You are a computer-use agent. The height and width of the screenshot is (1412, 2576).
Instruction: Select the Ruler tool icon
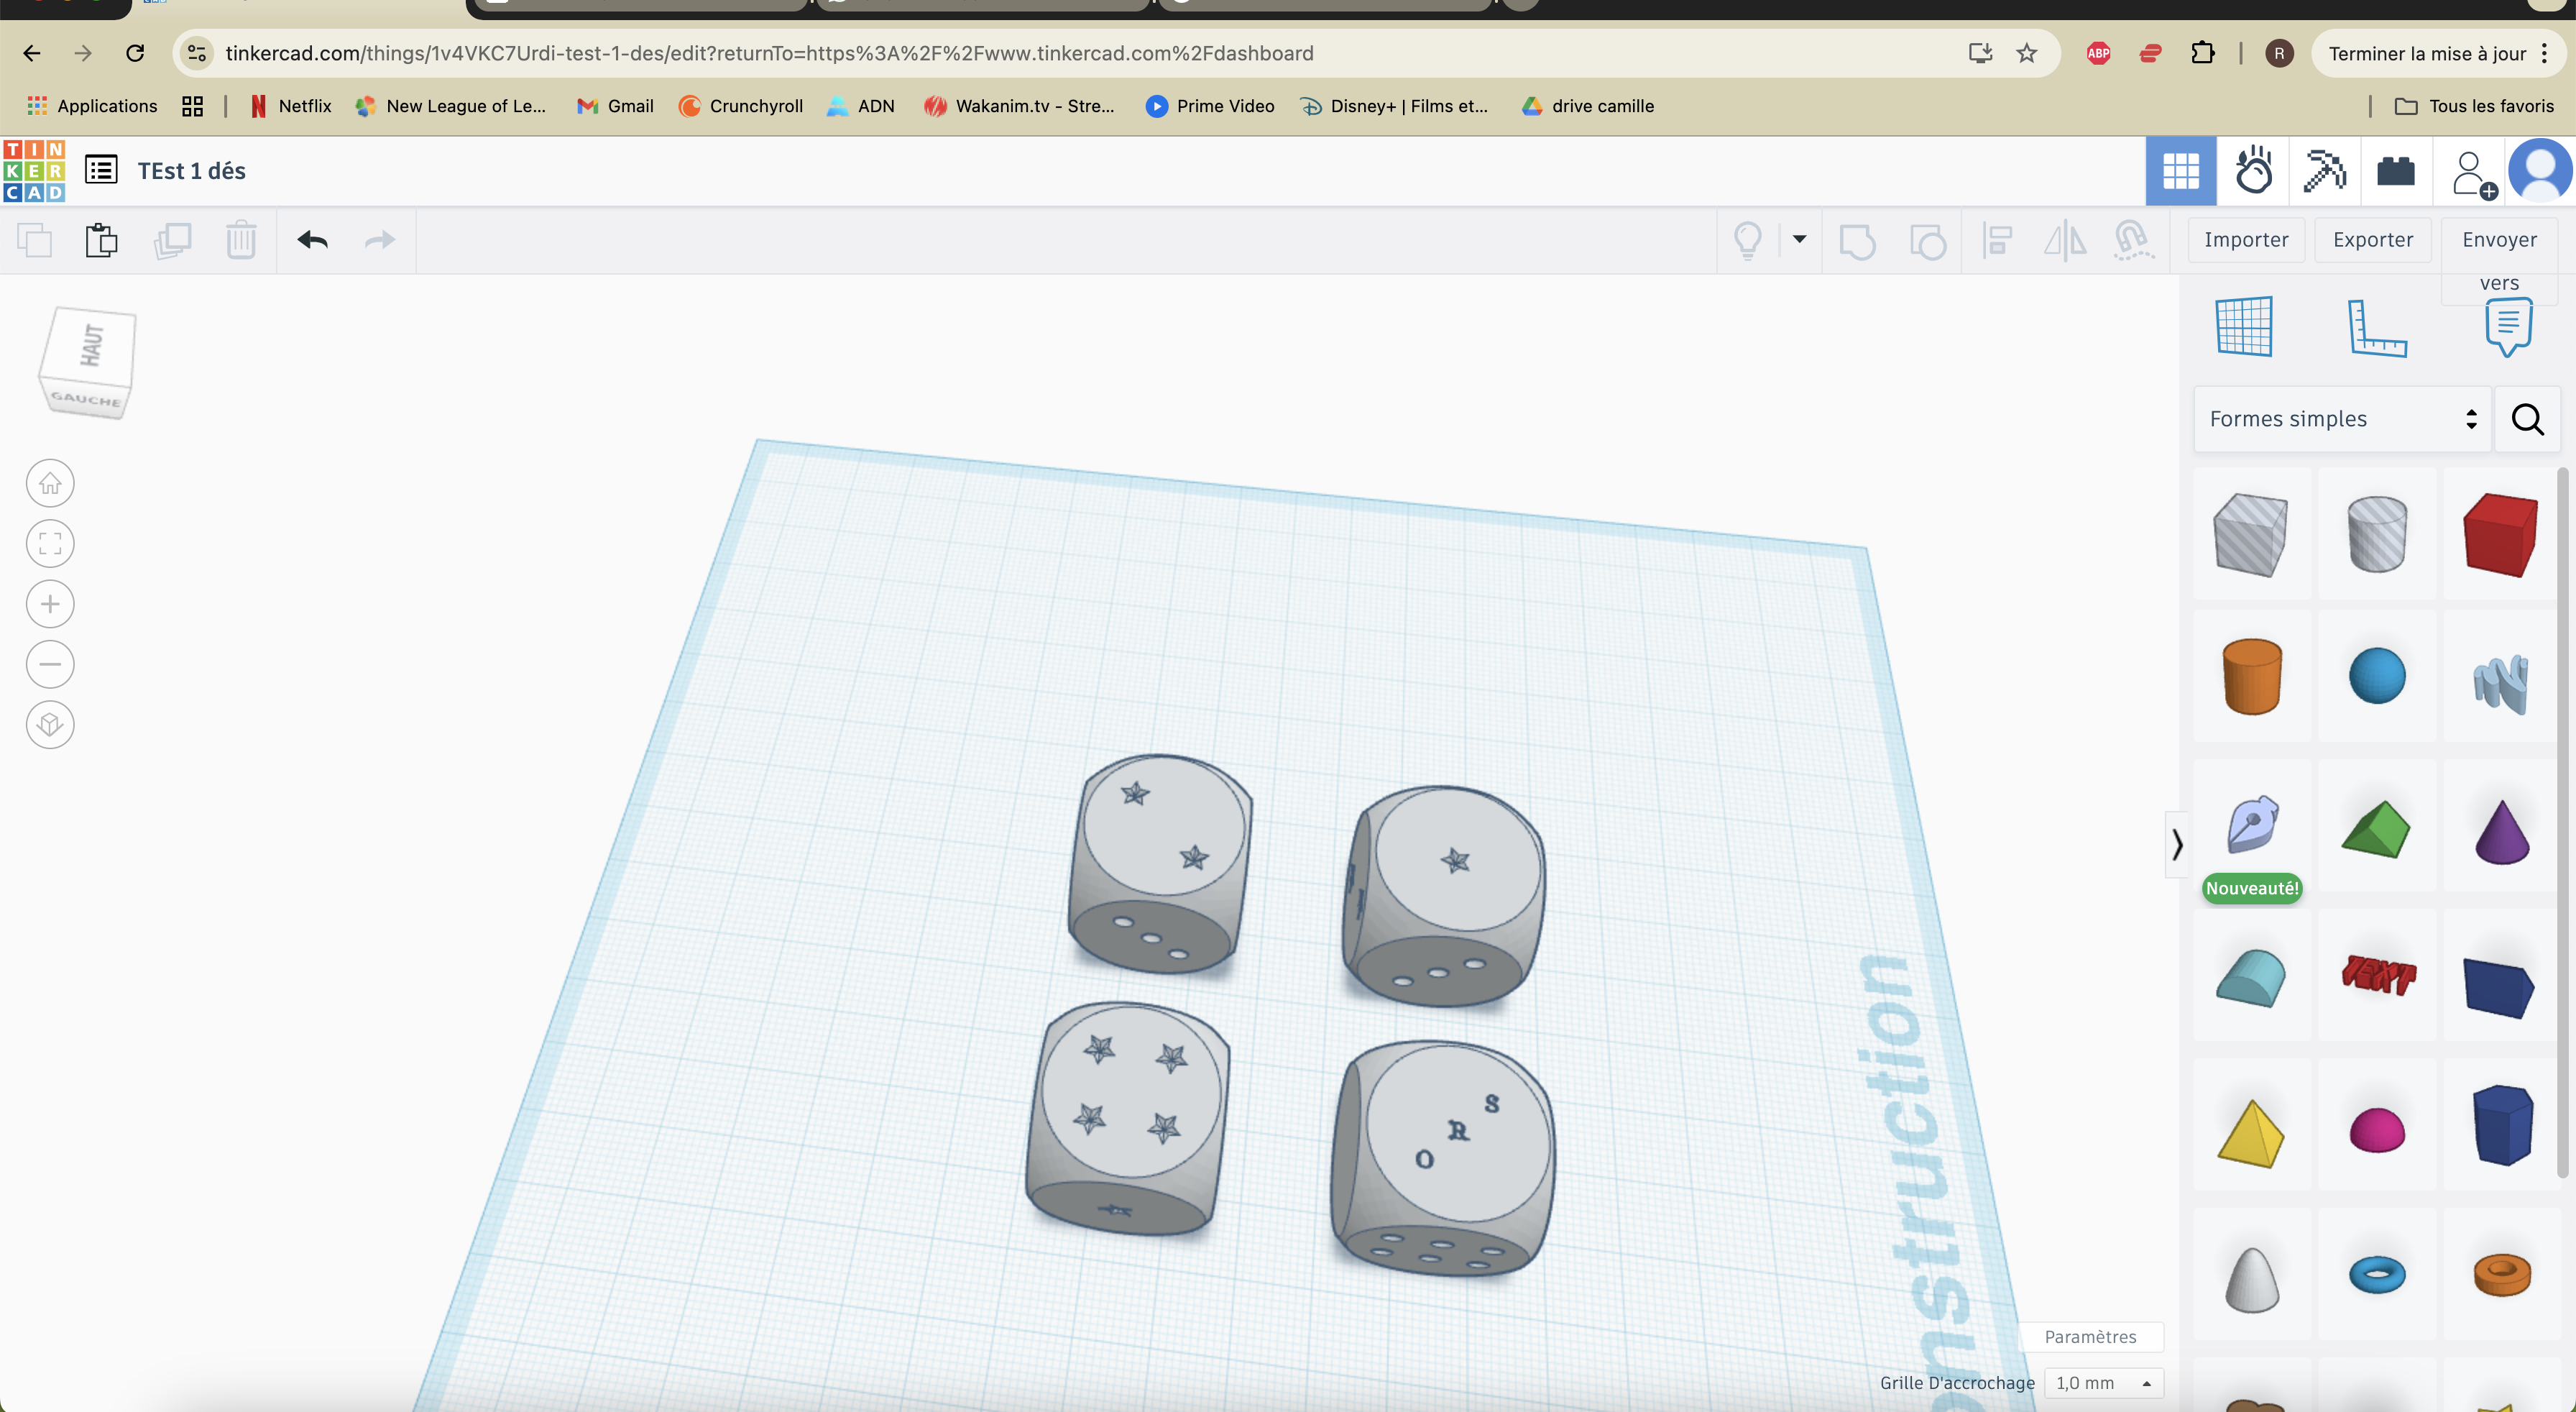2377,327
